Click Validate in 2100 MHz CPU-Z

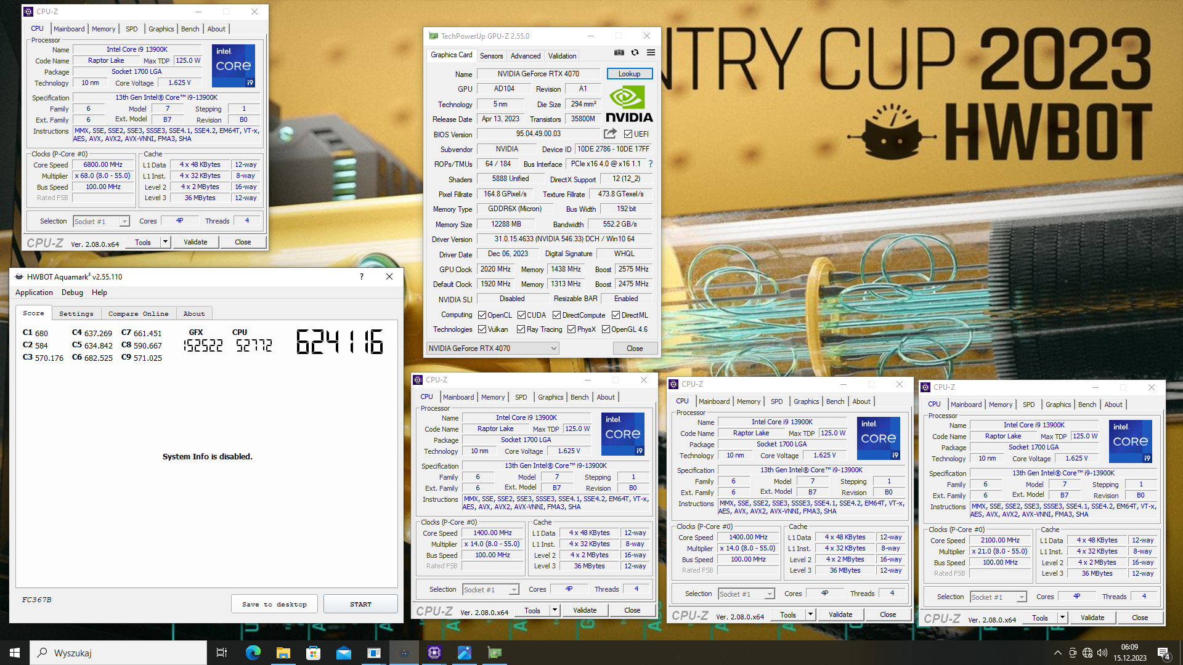[x=1092, y=618]
